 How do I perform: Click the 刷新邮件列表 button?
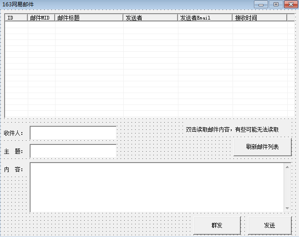(263, 147)
